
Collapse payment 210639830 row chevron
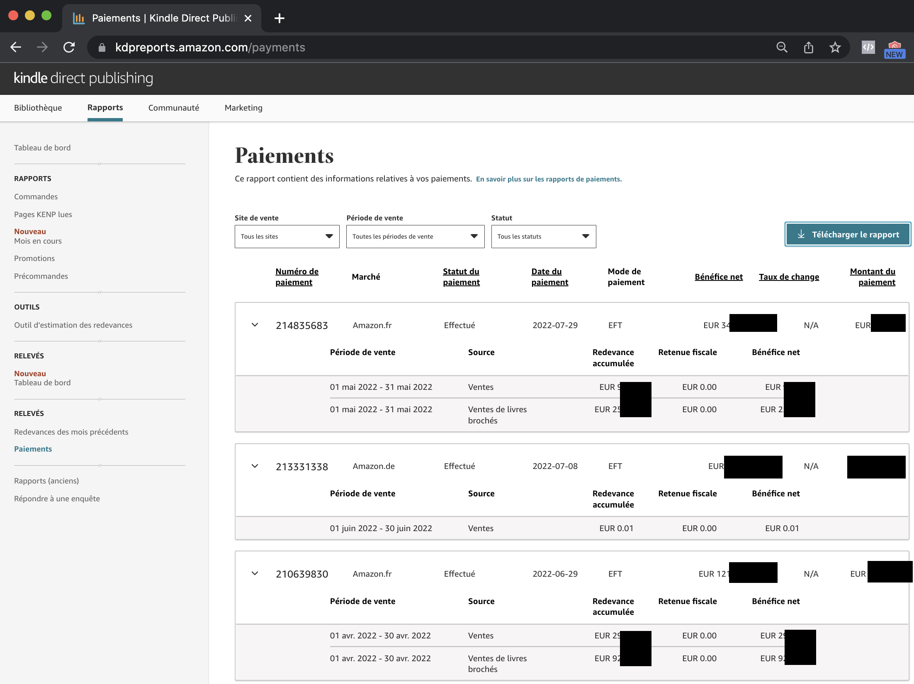pyautogui.click(x=255, y=573)
